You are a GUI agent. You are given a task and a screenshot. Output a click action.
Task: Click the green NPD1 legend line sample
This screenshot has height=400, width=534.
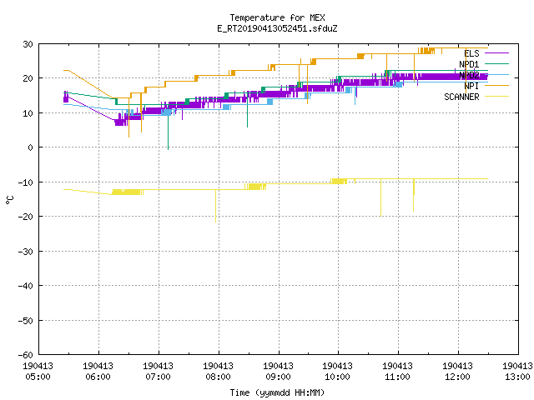point(496,63)
